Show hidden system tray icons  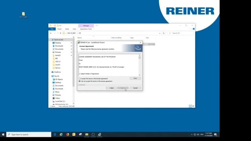tap(192, 134)
